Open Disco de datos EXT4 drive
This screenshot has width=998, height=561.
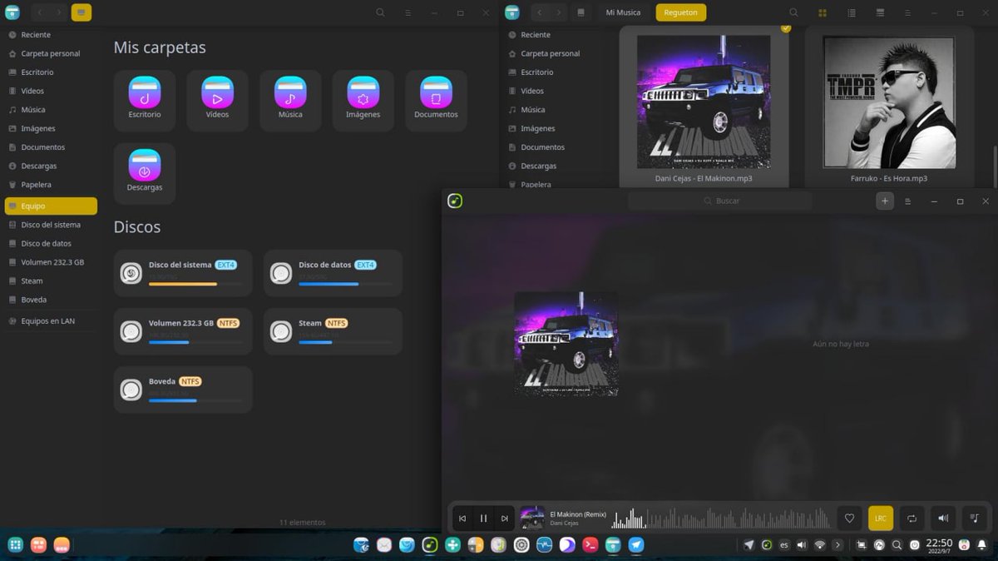[333, 273]
